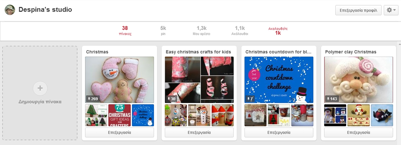Click Επεξεργασία under Christmas countdown board
Viewport: 401px width, 145px height.
coord(279,132)
